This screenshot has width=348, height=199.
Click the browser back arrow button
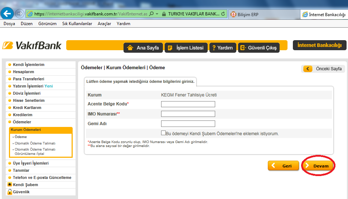pos(7,14)
